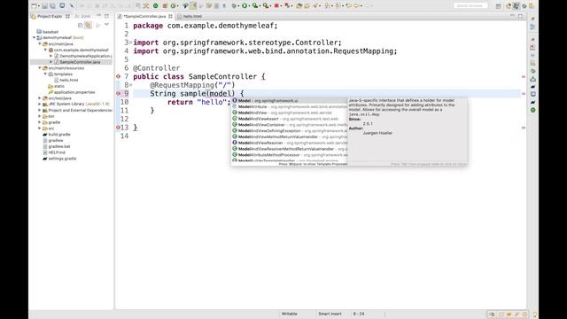Viewport: 567px width, 319px height.
Task: Collapse the demothymeleaf project node
Action: click(34, 37)
